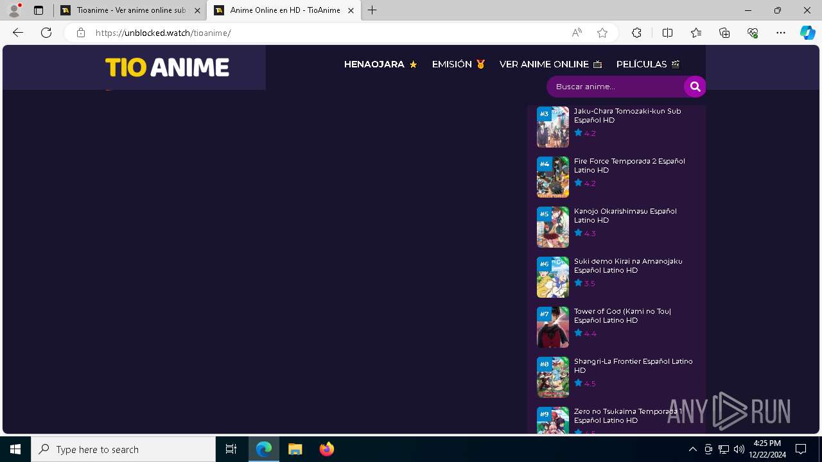822x462 pixels.
Task: Open the tab actions menu icon
Action: pyautogui.click(x=39, y=10)
